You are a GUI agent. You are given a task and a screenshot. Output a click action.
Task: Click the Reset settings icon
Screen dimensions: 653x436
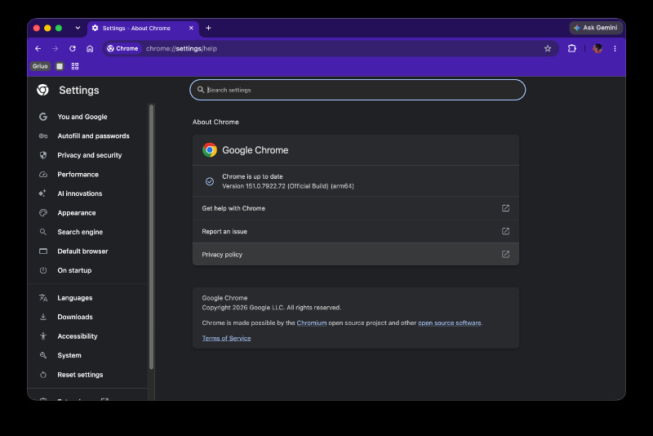(x=43, y=375)
